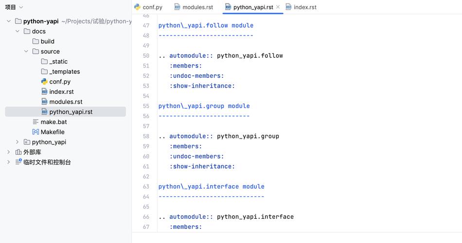This screenshot has height=243, width=462.
Task: Open index.rst from the project tree
Action: tap(62, 91)
